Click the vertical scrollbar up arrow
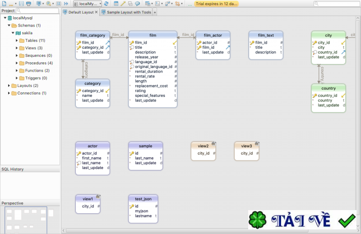 (x=358, y=18)
